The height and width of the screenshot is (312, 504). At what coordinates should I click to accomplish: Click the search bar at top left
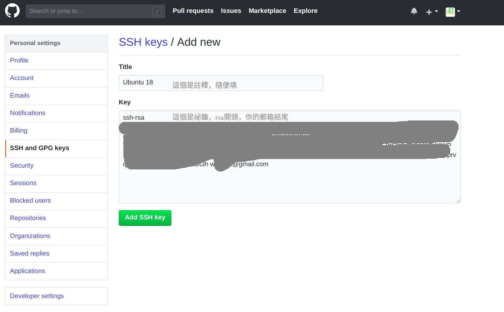coord(95,11)
